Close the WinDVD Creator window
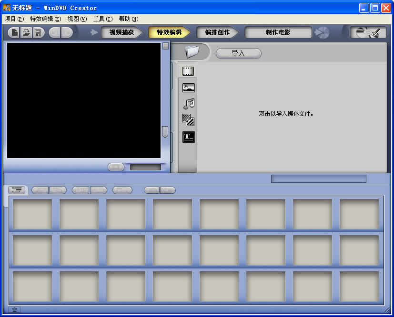394x317 pixels. 386,8
